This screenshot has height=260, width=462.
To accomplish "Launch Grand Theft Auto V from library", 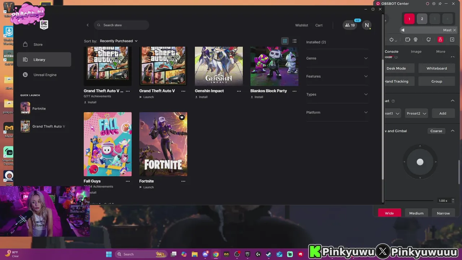I will pyautogui.click(x=147, y=97).
